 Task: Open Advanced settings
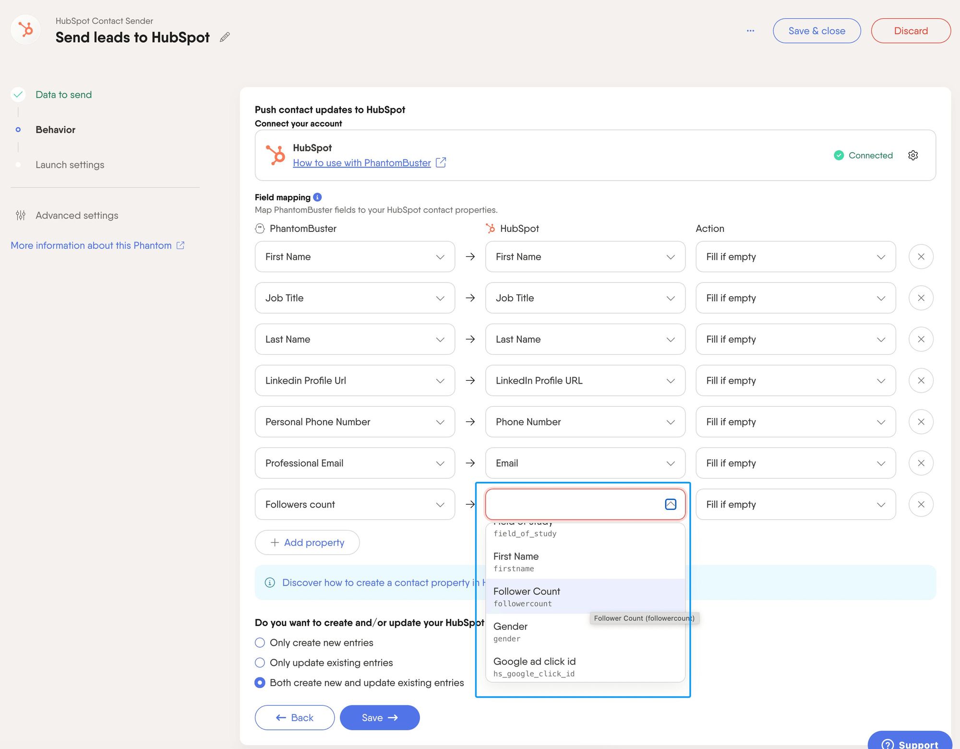click(x=77, y=216)
